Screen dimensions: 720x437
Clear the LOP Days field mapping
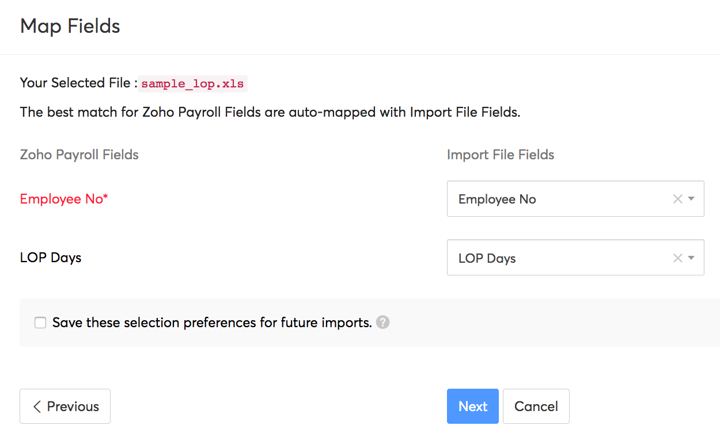677,258
